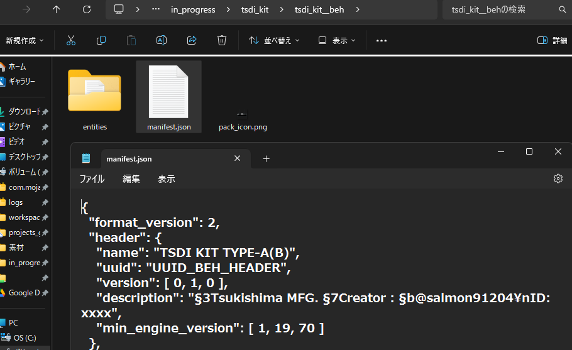Open the 編集 menu in Notepad

point(131,179)
